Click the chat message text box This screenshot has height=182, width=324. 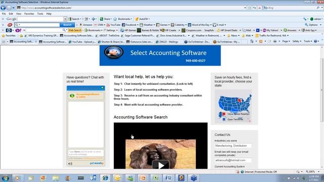click(86, 153)
